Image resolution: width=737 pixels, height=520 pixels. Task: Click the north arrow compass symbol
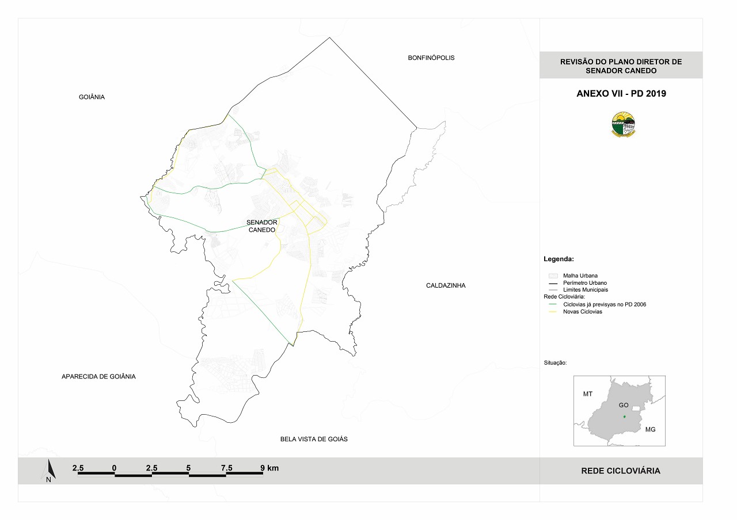[49, 471]
